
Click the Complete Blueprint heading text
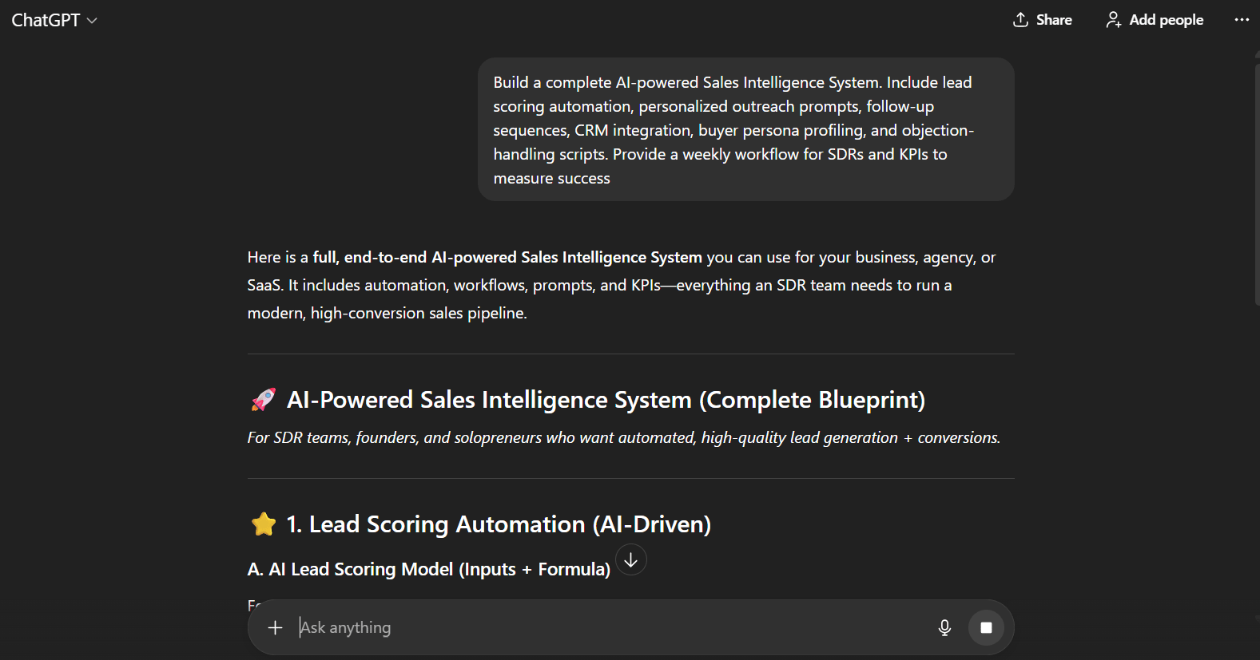[x=606, y=400]
